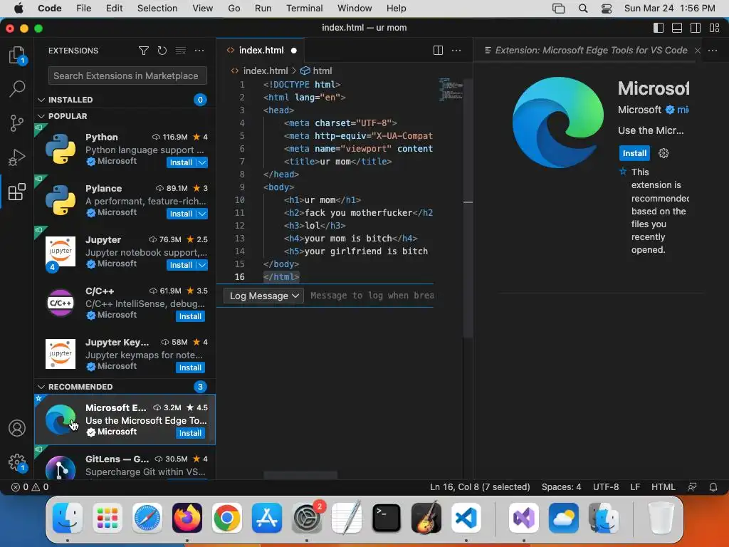The height and width of the screenshot is (547, 729).
Task: Clear extensions search results icon
Action: tap(180, 51)
